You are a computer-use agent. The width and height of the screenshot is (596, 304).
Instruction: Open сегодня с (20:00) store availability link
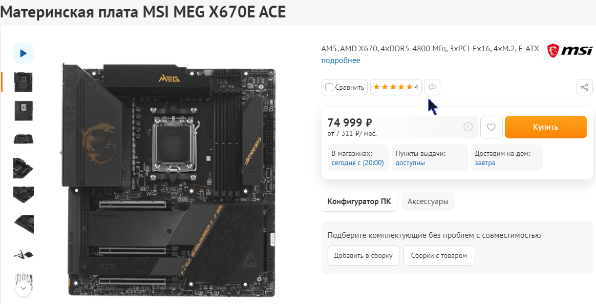pyautogui.click(x=358, y=163)
